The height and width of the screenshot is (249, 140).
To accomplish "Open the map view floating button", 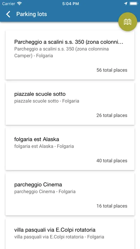I will [x=127, y=22].
